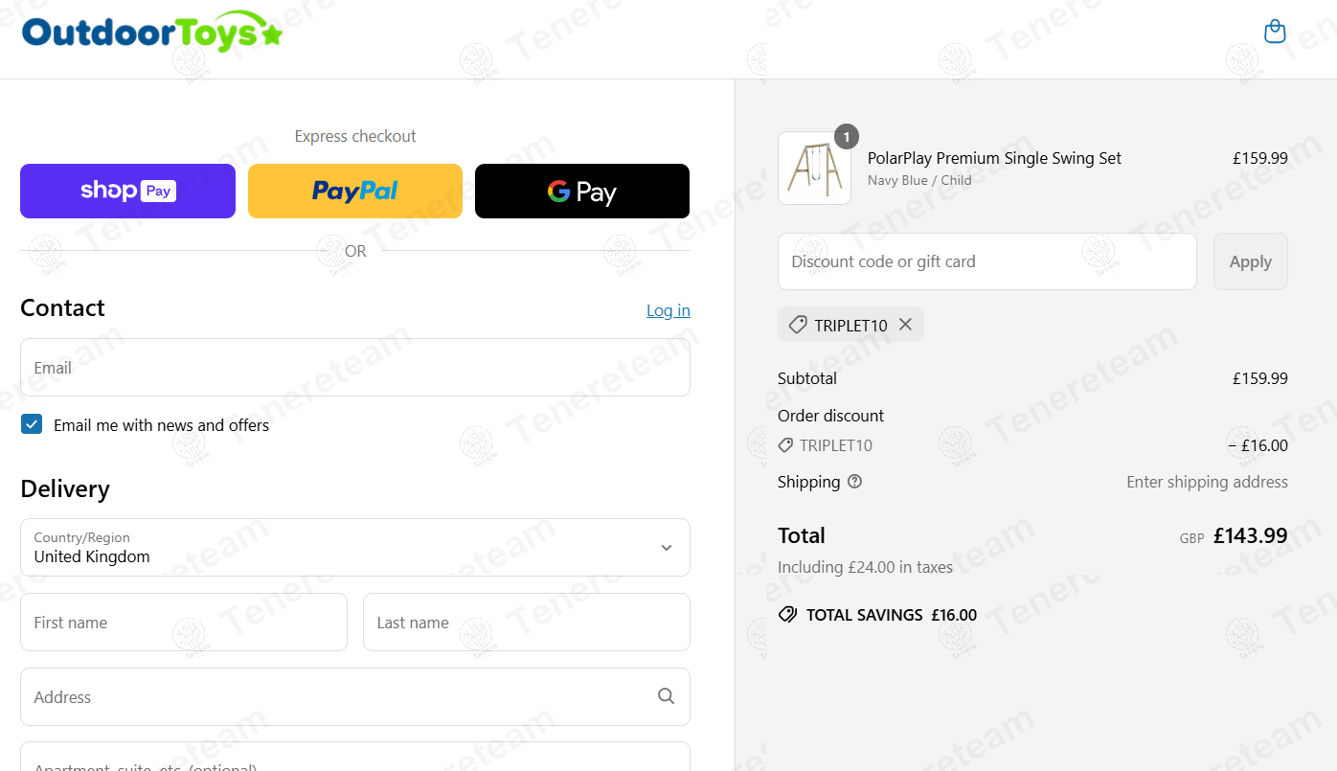1337x771 pixels.
Task: Choose PayPal express checkout
Action: click(x=355, y=191)
